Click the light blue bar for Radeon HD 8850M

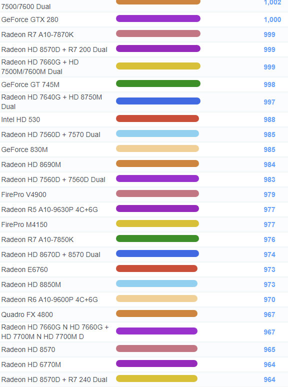(x=156, y=283)
